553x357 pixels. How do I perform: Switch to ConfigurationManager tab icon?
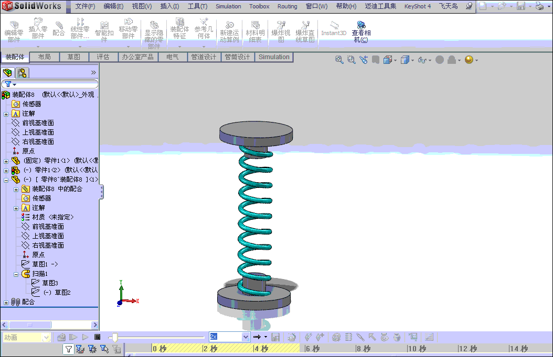22,73
